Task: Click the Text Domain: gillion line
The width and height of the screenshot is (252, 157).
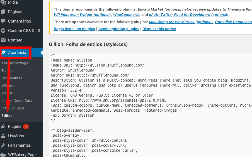Action: [72, 115]
